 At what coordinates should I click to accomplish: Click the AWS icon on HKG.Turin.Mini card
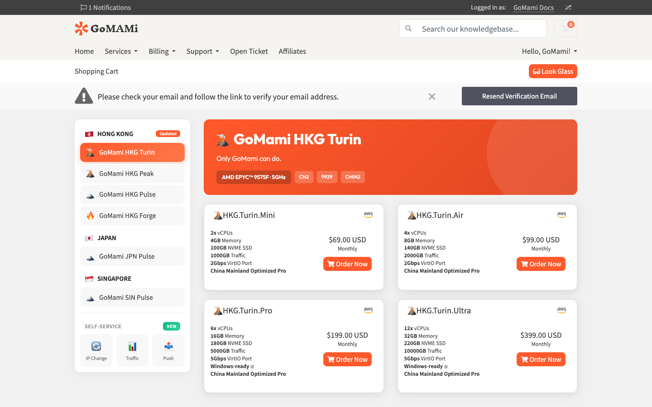point(369,214)
